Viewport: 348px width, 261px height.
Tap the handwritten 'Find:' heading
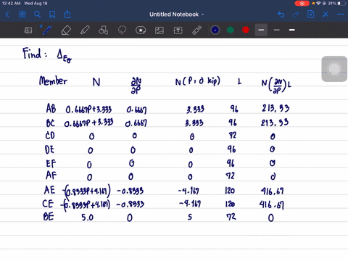35,54
